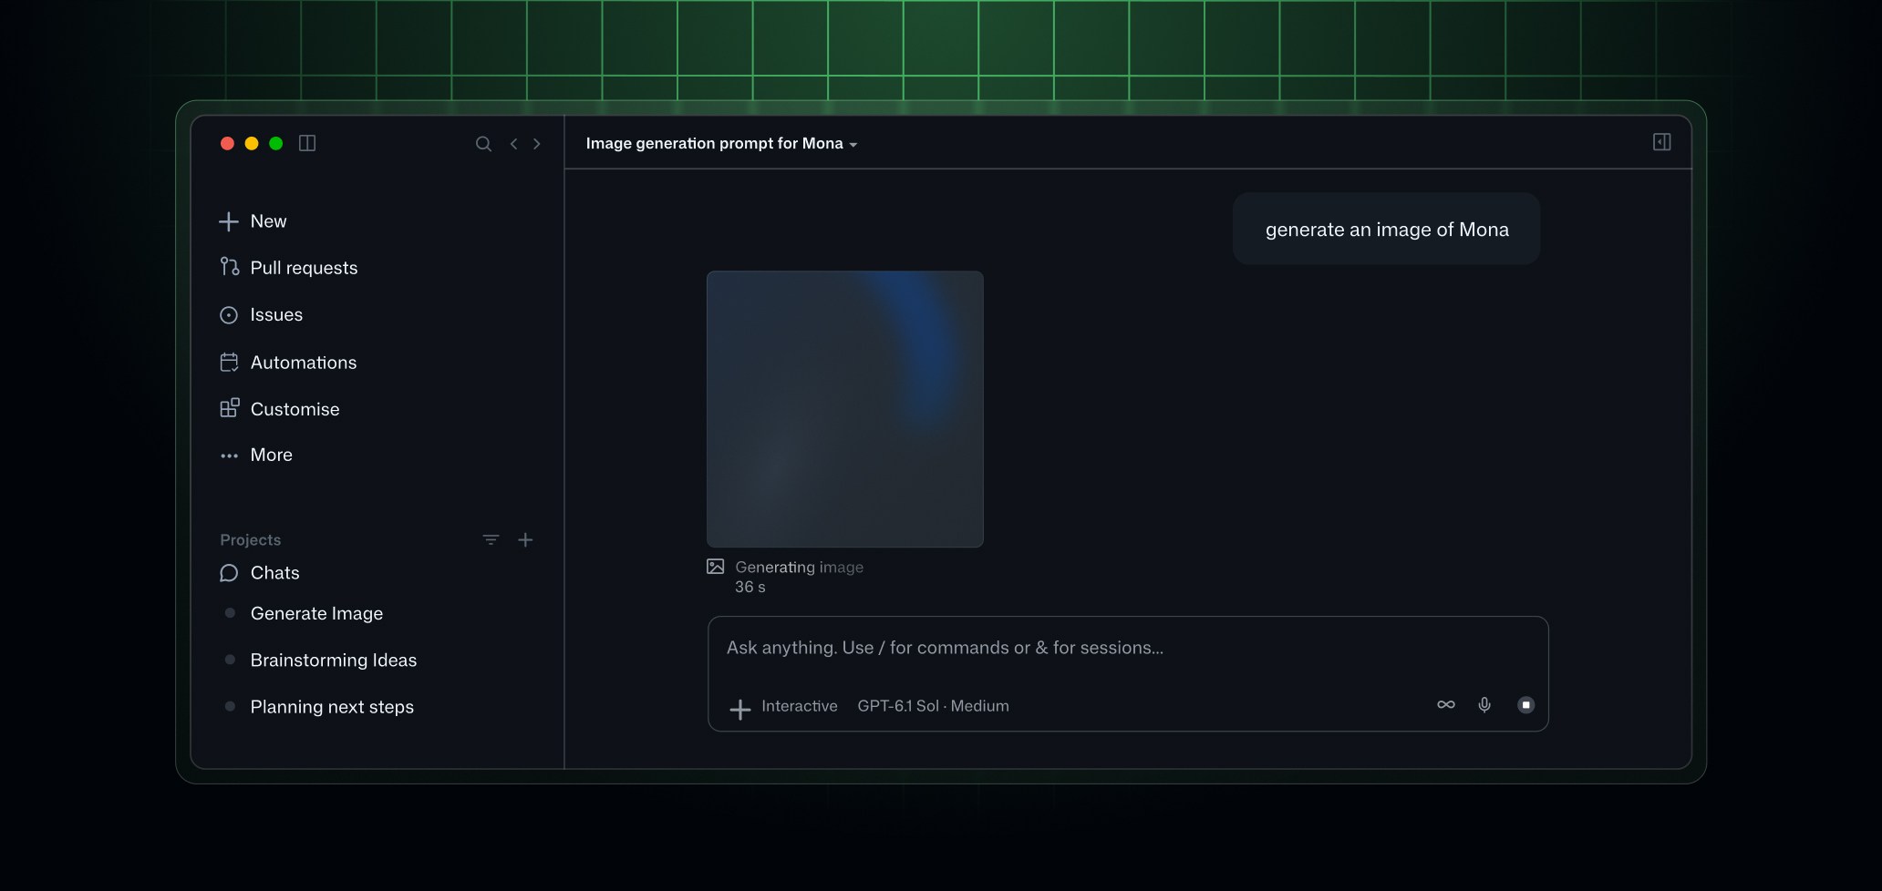The image size is (1882, 891).
Task: Start voice input with microphone icon
Action: tap(1484, 705)
